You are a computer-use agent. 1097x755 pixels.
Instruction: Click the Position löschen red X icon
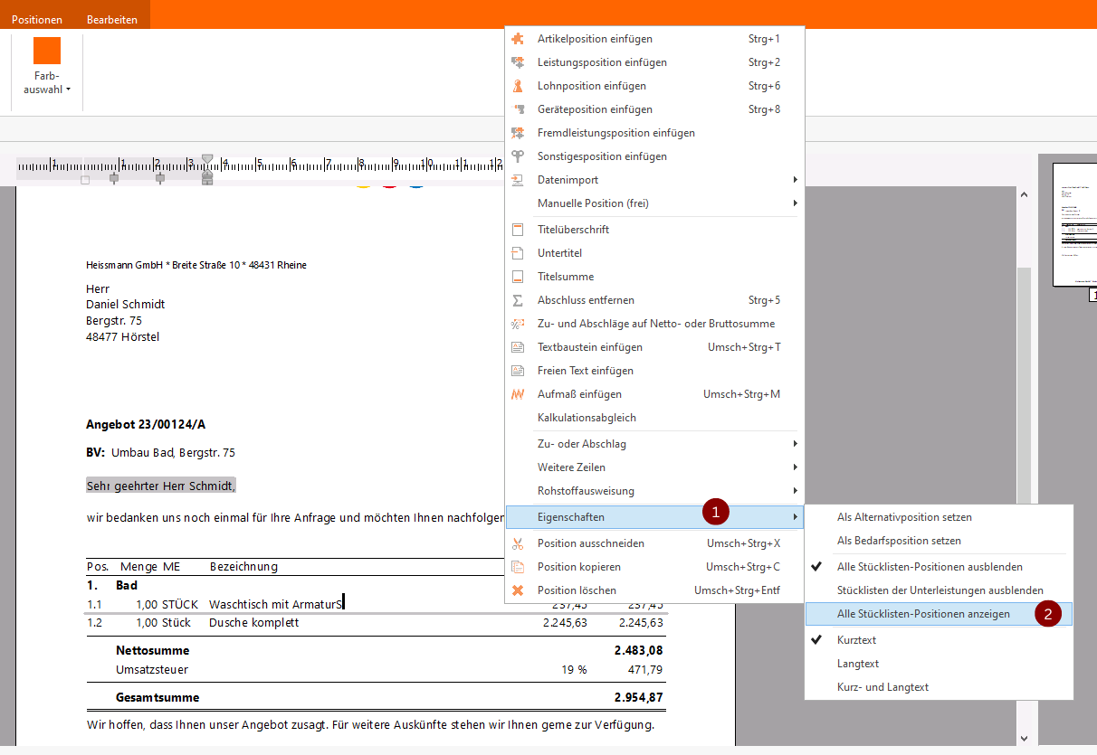[x=518, y=590]
